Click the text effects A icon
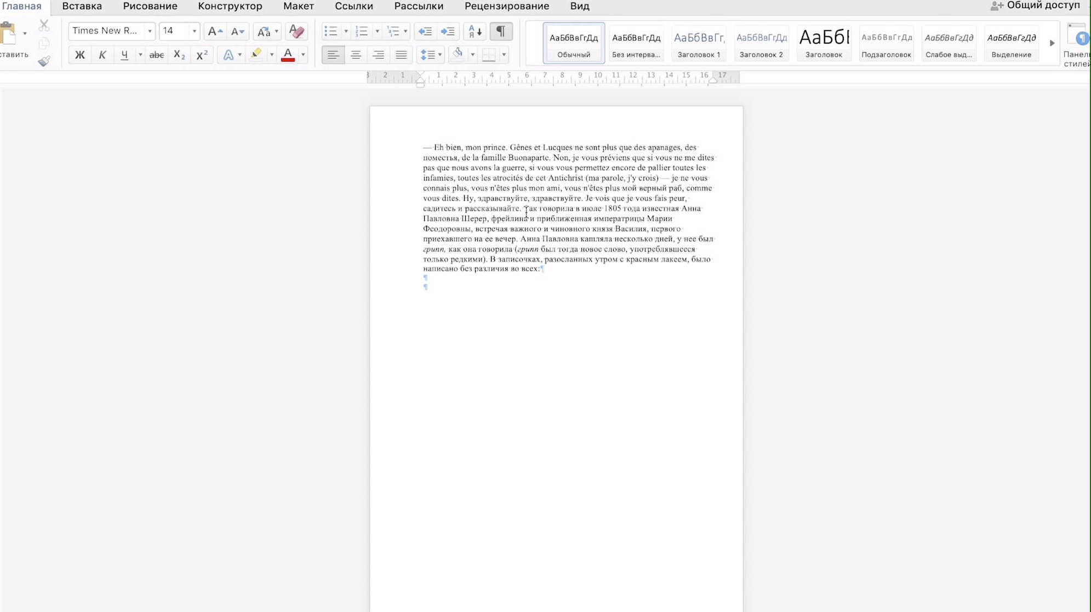This screenshot has width=1091, height=612. (x=229, y=55)
